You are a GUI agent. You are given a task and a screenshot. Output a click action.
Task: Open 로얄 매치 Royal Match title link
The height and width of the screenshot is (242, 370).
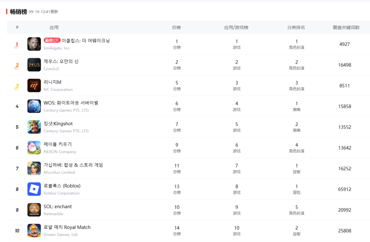pos(67,227)
